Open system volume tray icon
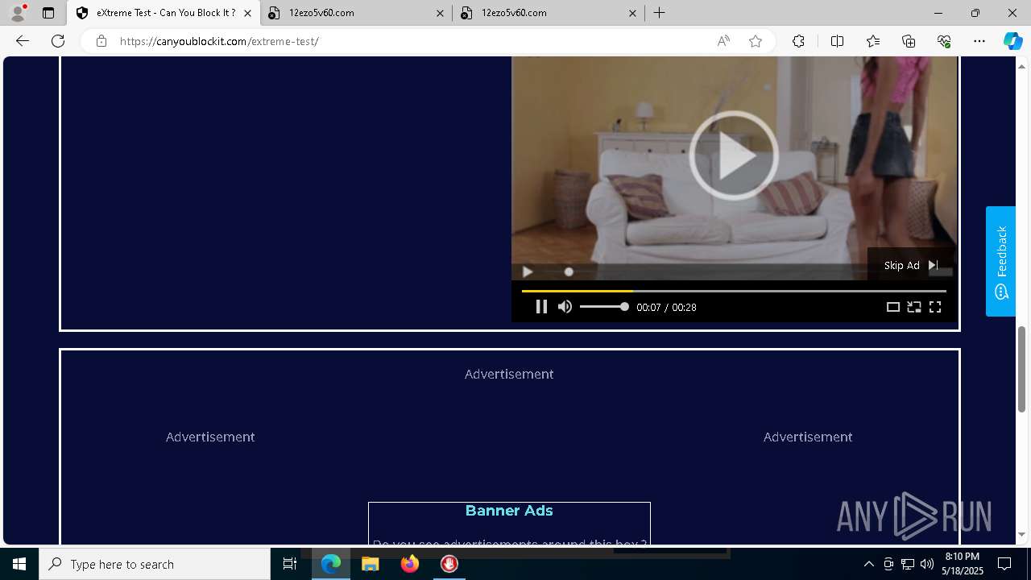Screen dimensions: 1031x580 [927, 564]
